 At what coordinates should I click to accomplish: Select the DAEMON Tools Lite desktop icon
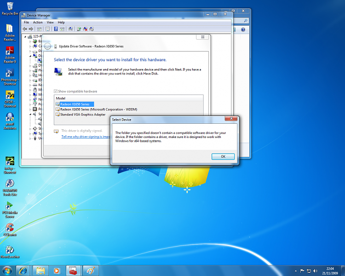pos(10,187)
